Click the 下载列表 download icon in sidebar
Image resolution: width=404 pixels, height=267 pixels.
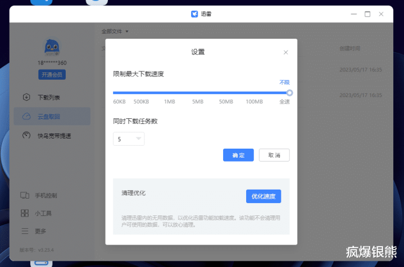click(x=26, y=97)
